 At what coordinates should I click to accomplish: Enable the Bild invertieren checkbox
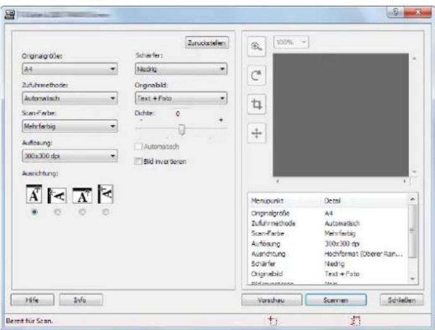click(138, 161)
